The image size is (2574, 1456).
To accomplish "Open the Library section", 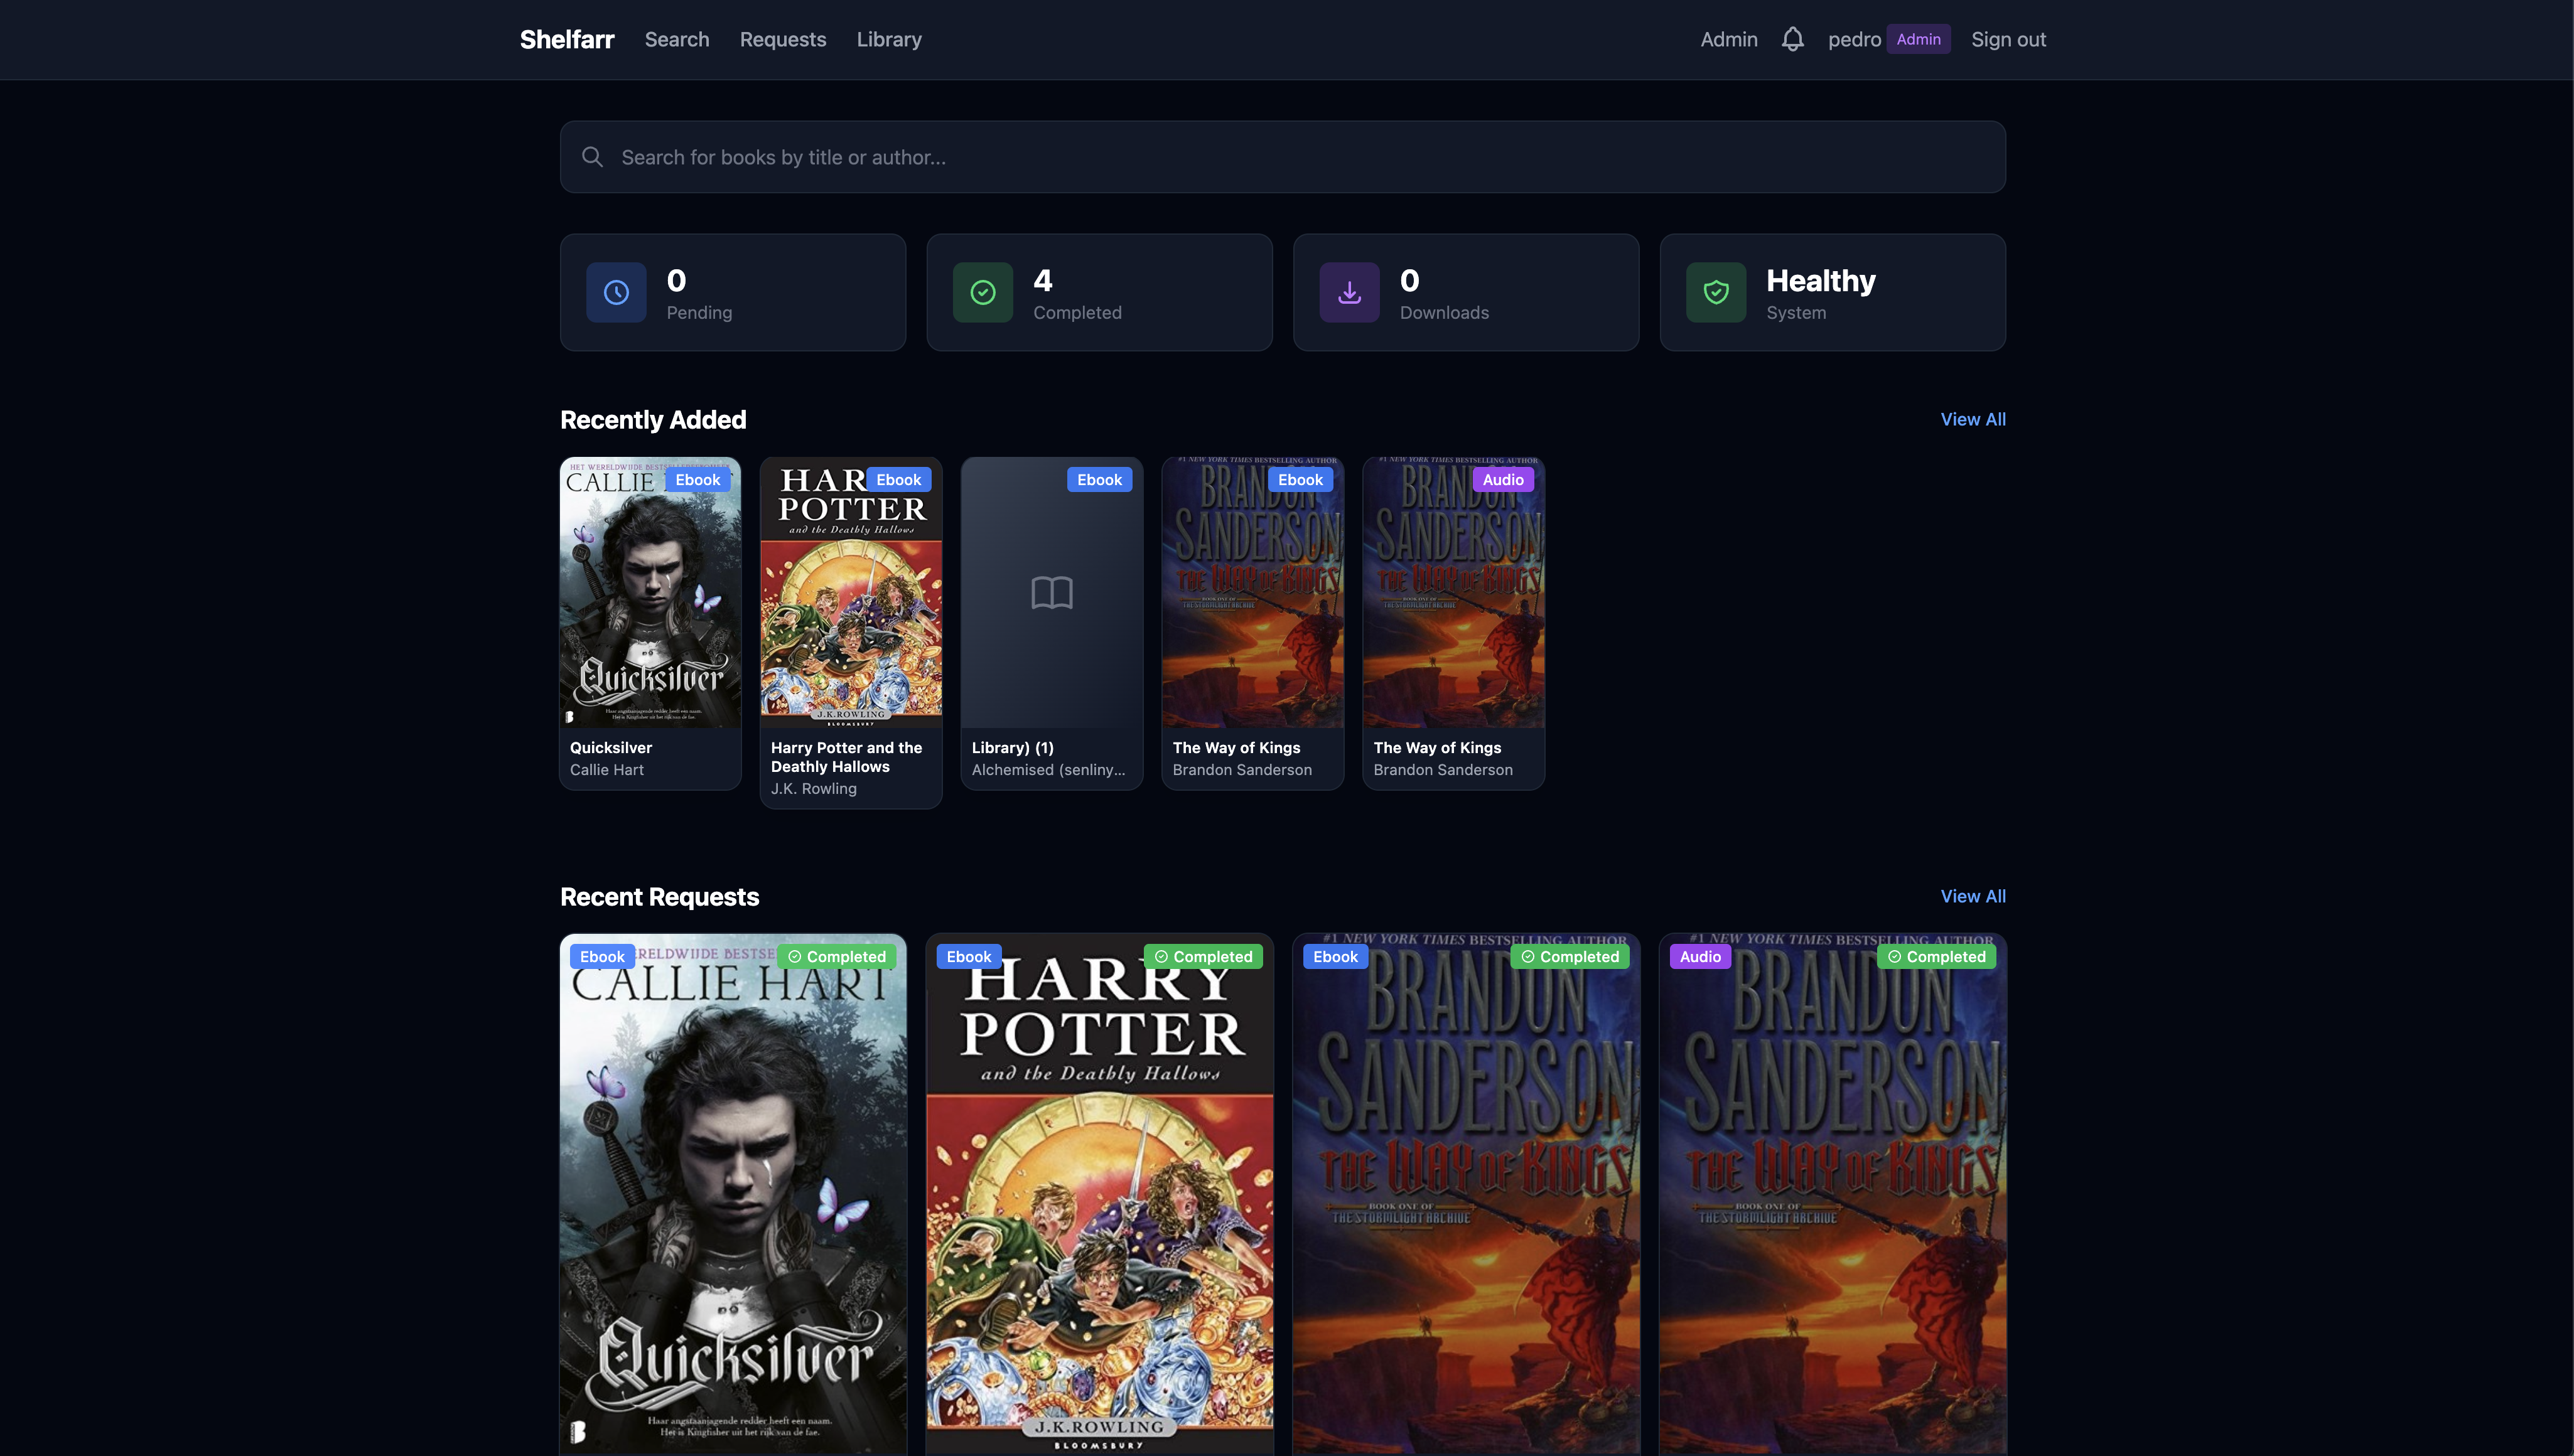I will click(888, 39).
